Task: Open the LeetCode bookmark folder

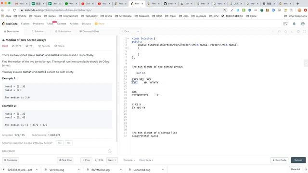Action: [199, 16]
